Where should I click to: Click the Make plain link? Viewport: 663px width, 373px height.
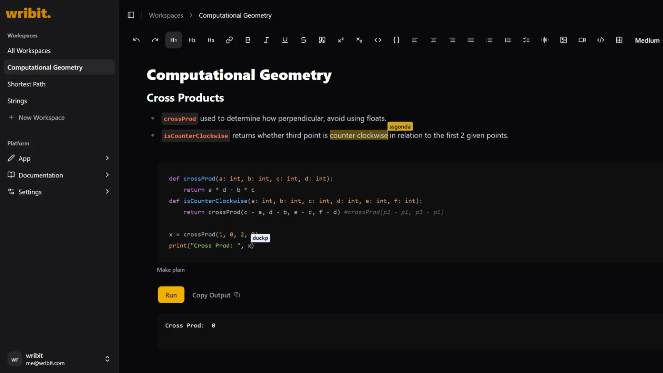pyautogui.click(x=171, y=270)
